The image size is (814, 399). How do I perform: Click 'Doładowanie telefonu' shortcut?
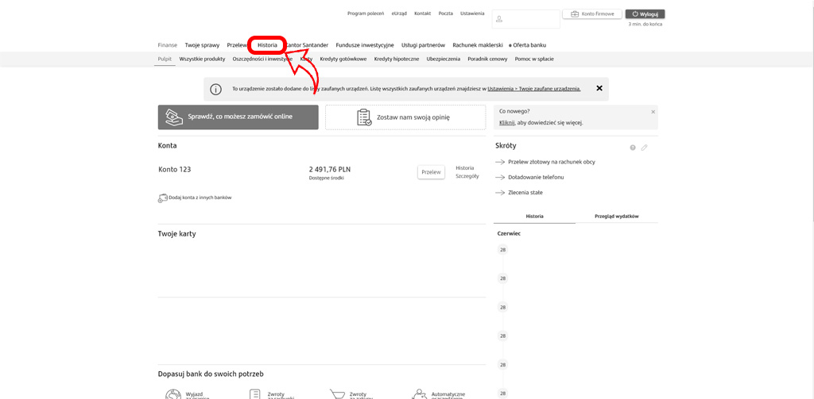536,177
